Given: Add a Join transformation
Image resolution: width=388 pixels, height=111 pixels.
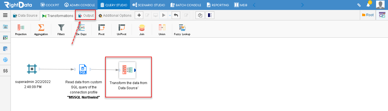Looking at the screenshot, I should click(142, 28).
